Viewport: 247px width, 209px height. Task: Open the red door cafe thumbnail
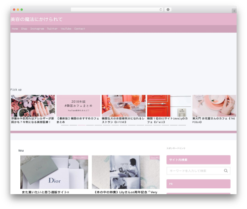pos(169,106)
